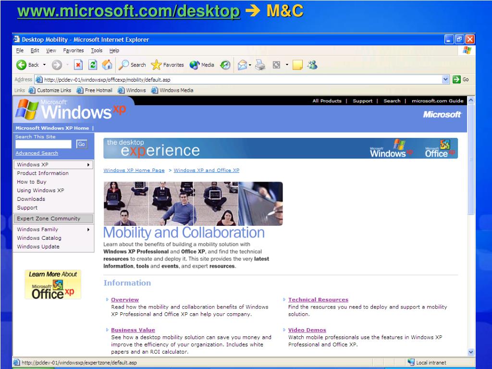Select Downloads in the sidebar
The image size is (492, 369).
tap(31, 199)
